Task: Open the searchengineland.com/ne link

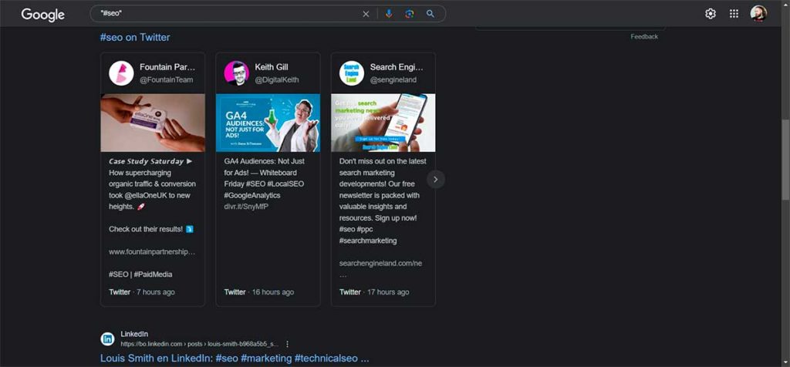Action: point(381,263)
